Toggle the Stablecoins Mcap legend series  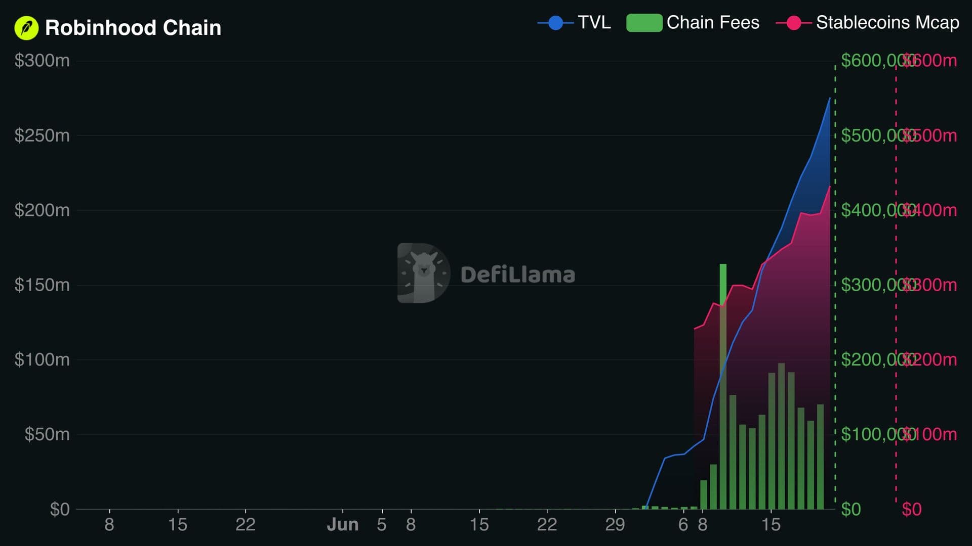[x=867, y=23]
